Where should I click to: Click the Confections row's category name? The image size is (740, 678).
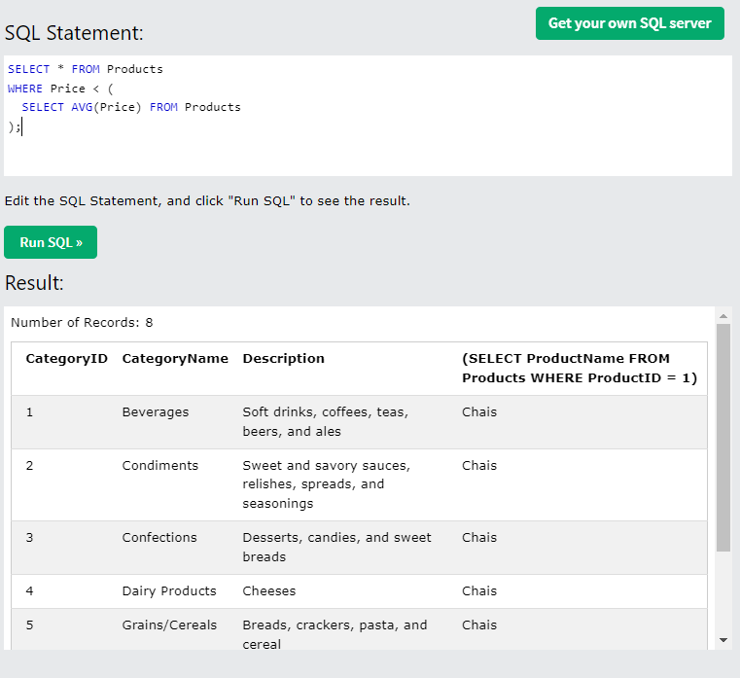[x=161, y=538]
